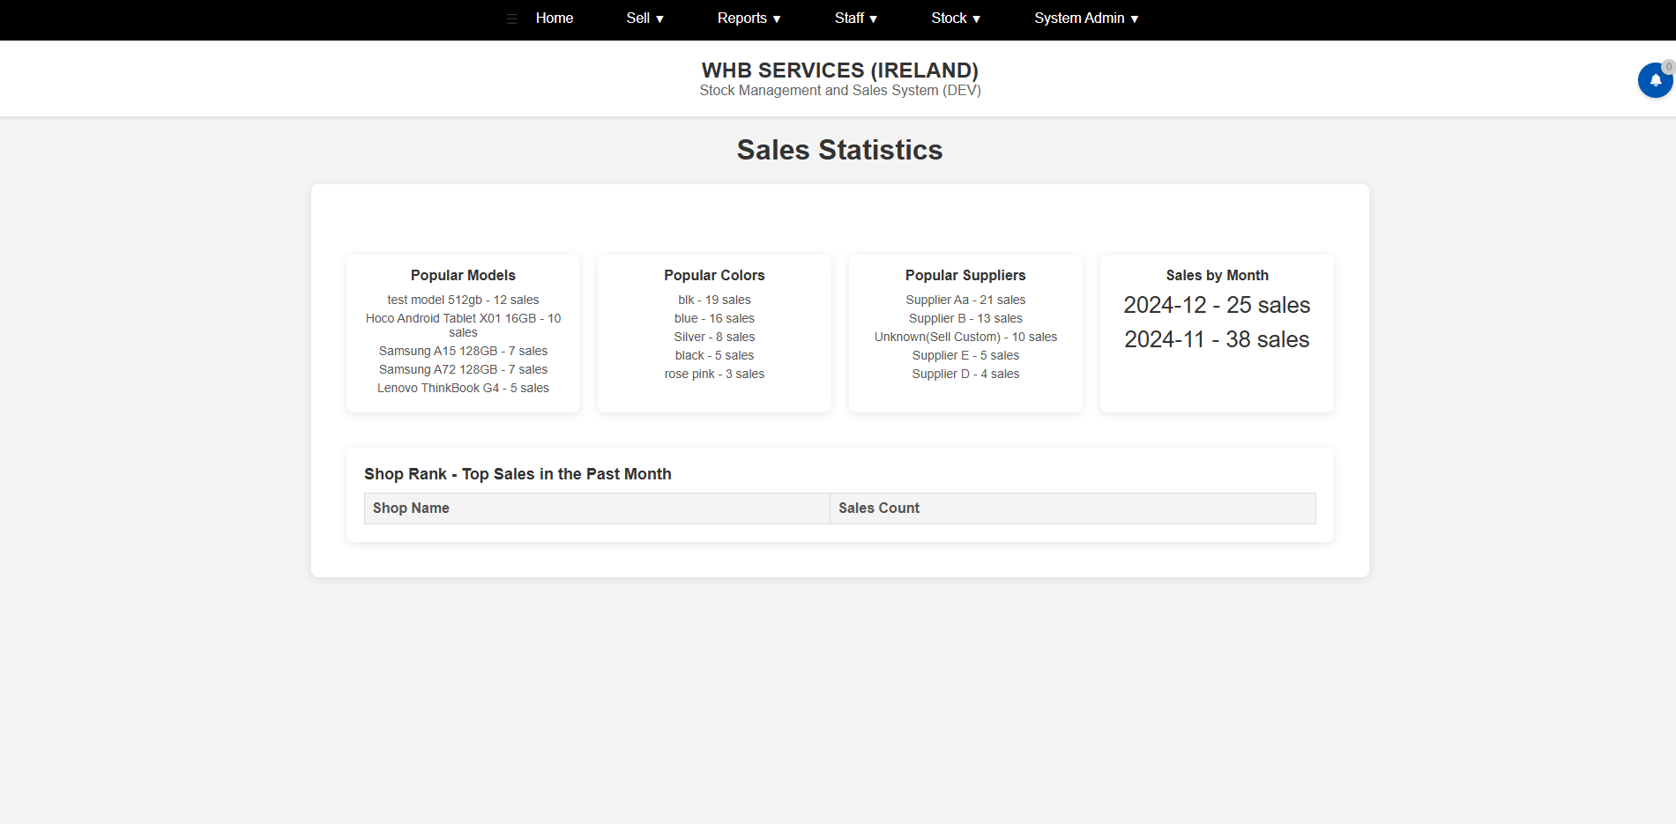Click the notification bell icon
Screen dimensions: 1676x824
[x=1655, y=80]
